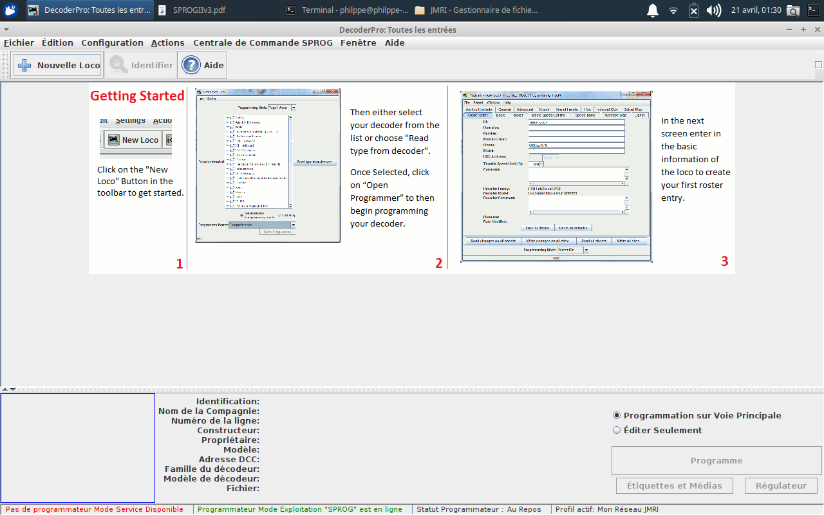The width and height of the screenshot is (824, 515).
Task: Click the SPROG est en ligne status text
Action: pos(300,509)
